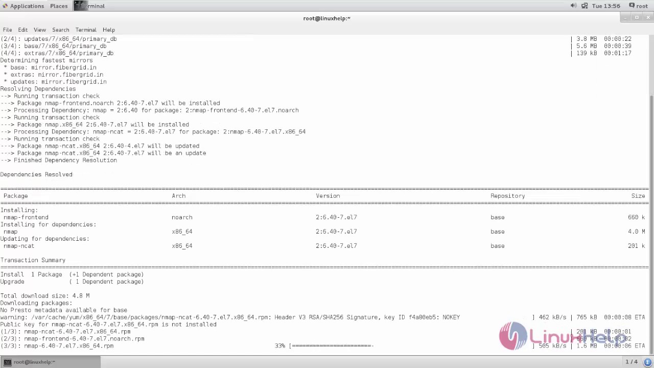Click 'Install 1 Package (+1 Dependent package)' line
654x368 pixels.
click(x=72, y=274)
